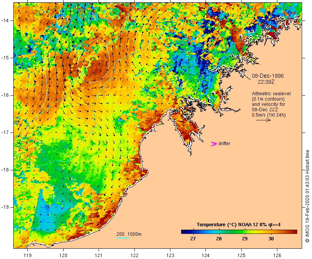This screenshot has height=259, width=312.
Task: Click the '-19' latitude axis label
Action: click(5, 207)
